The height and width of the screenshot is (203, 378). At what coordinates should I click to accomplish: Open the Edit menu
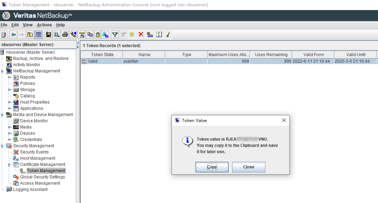(15, 25)
